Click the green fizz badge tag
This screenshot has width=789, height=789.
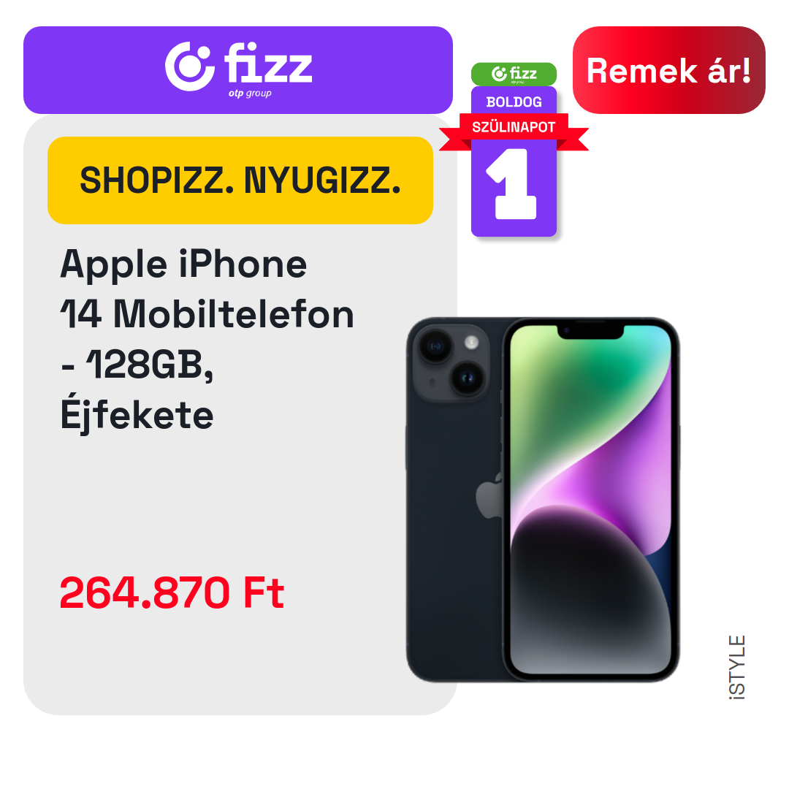514,74
